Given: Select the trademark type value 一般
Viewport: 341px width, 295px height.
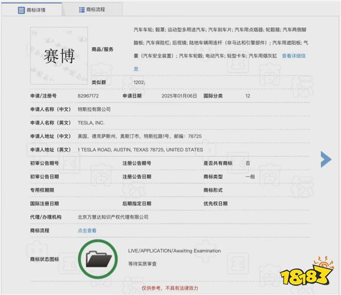Looking at the screenshot, I should pos(250,176).
